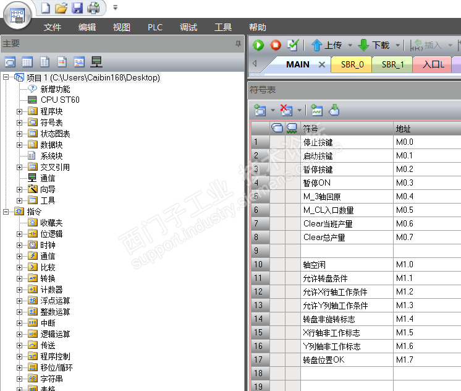This screenshot has height=391, width=461.
Task: Open the 文件 menu
Action: point(53,27)
